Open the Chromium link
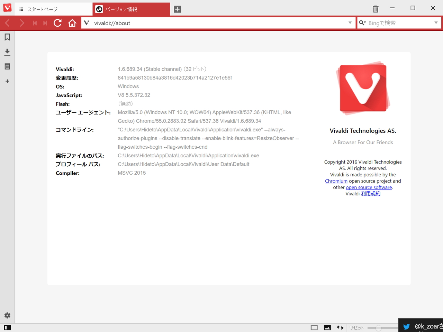 (x=336, y=181)
